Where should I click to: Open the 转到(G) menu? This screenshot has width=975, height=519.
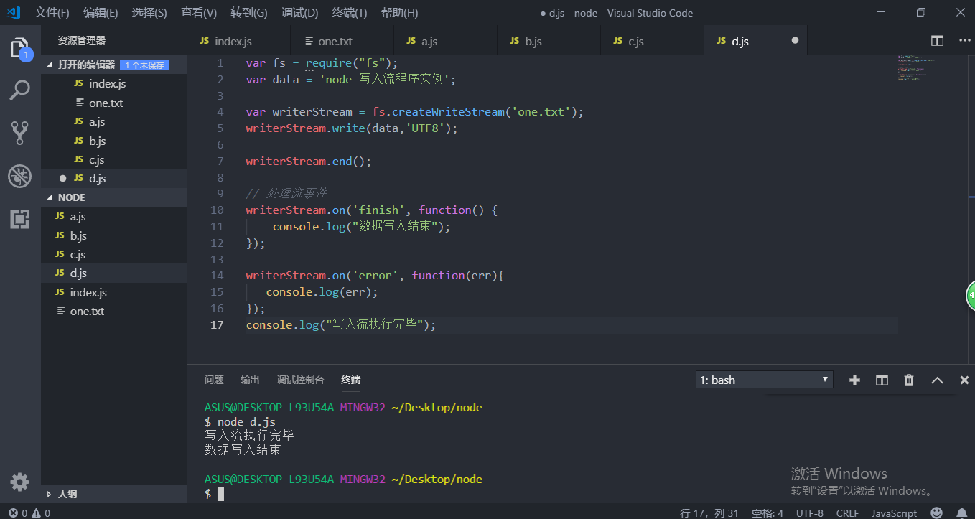coord(249,13)
